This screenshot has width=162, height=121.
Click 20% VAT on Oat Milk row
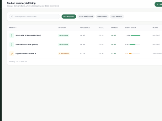click(x=157, y=54)
